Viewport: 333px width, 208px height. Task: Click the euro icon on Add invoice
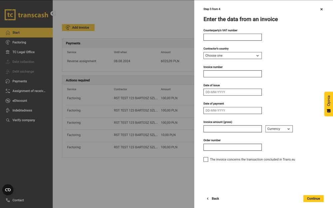pyautogui.click(x=68, y=27)
